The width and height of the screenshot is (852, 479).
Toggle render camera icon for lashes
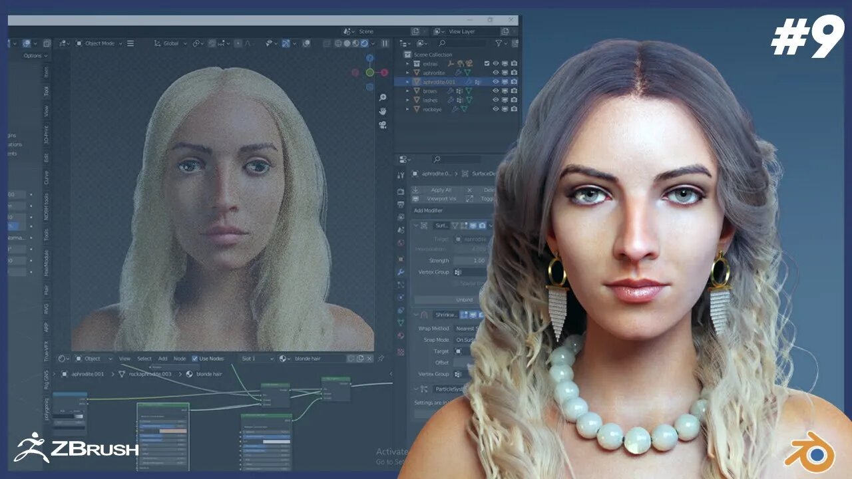pos(514,100)
